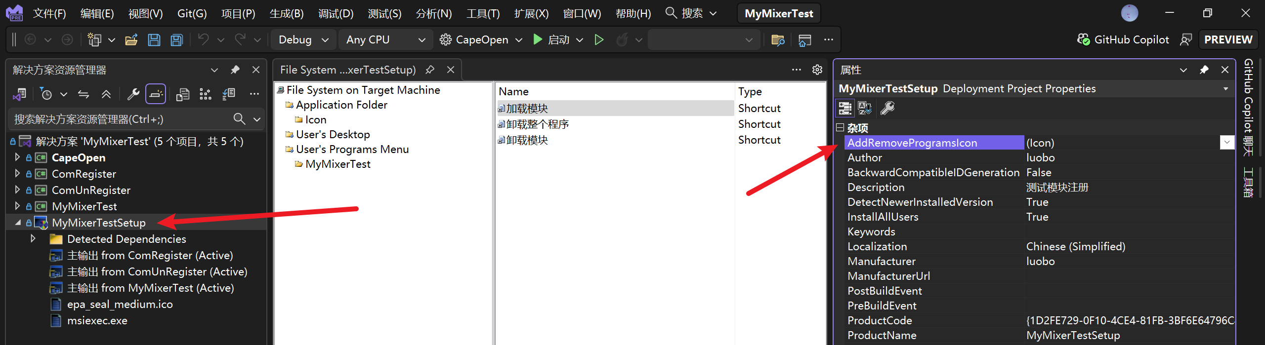Viewport: 1265px width, 345px height.
Task: Collapse the MyMixerTestSetup project node
Action: [17, 223]
